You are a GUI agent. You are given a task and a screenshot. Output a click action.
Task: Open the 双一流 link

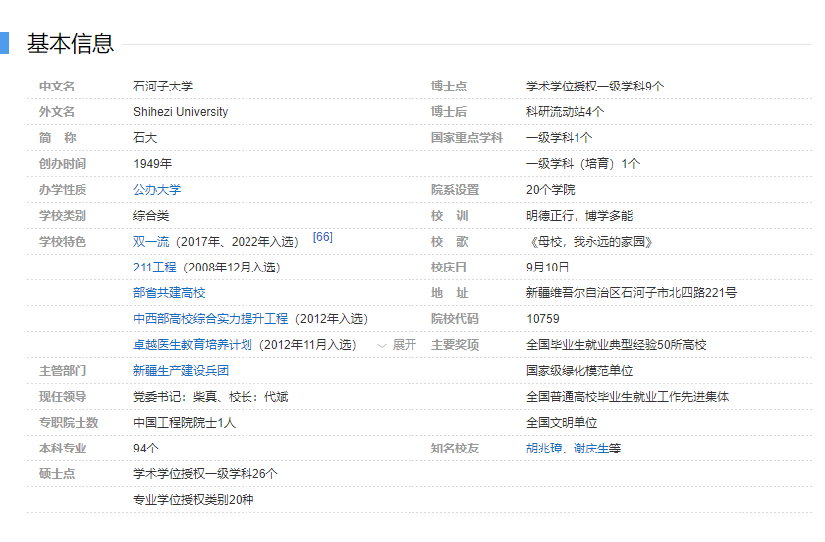coord(153,242)
